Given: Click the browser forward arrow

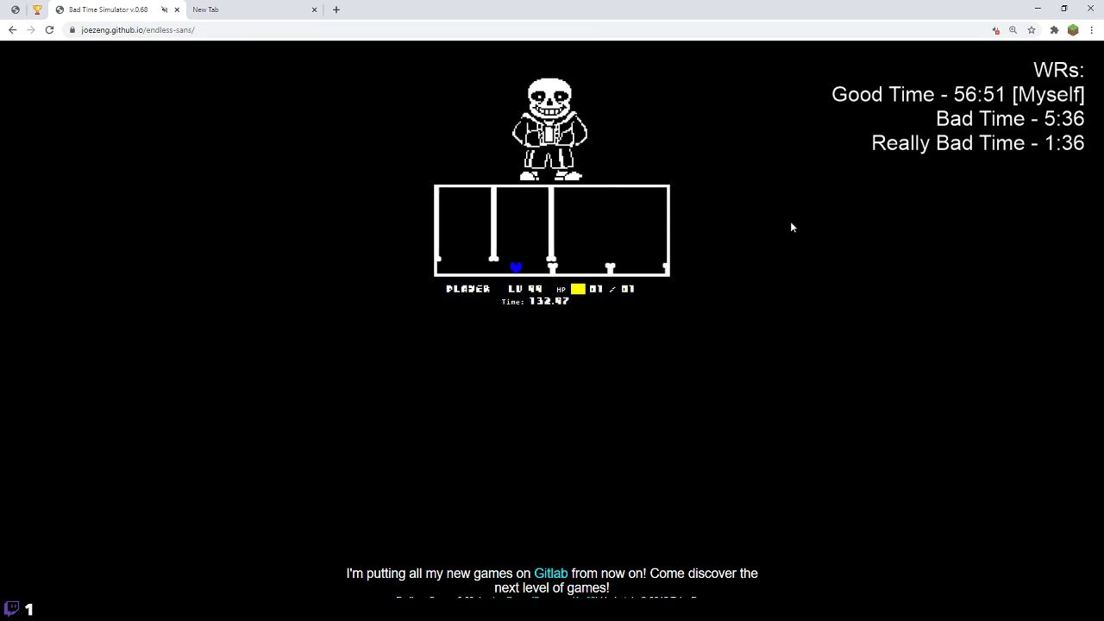Looking at the screenshot, I should pos(31,30).
